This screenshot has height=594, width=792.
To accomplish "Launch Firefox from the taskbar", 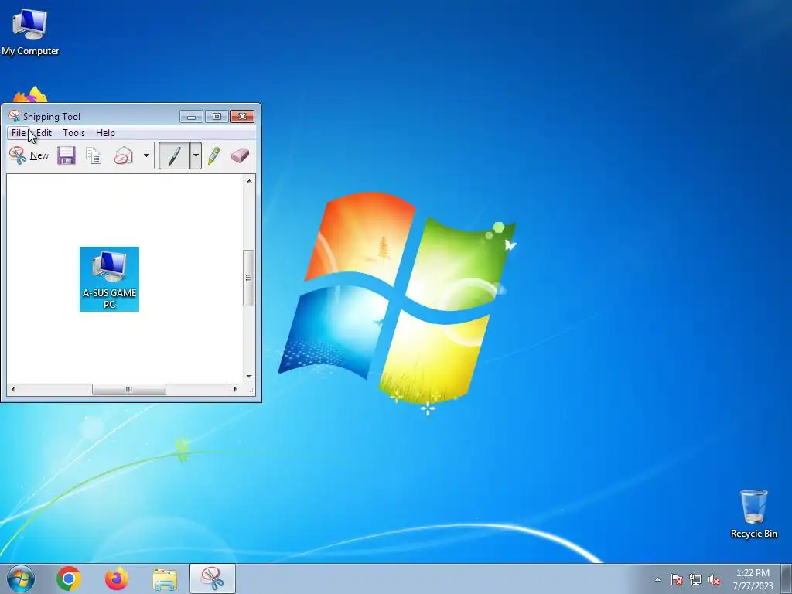I will (x=117, y=579).
